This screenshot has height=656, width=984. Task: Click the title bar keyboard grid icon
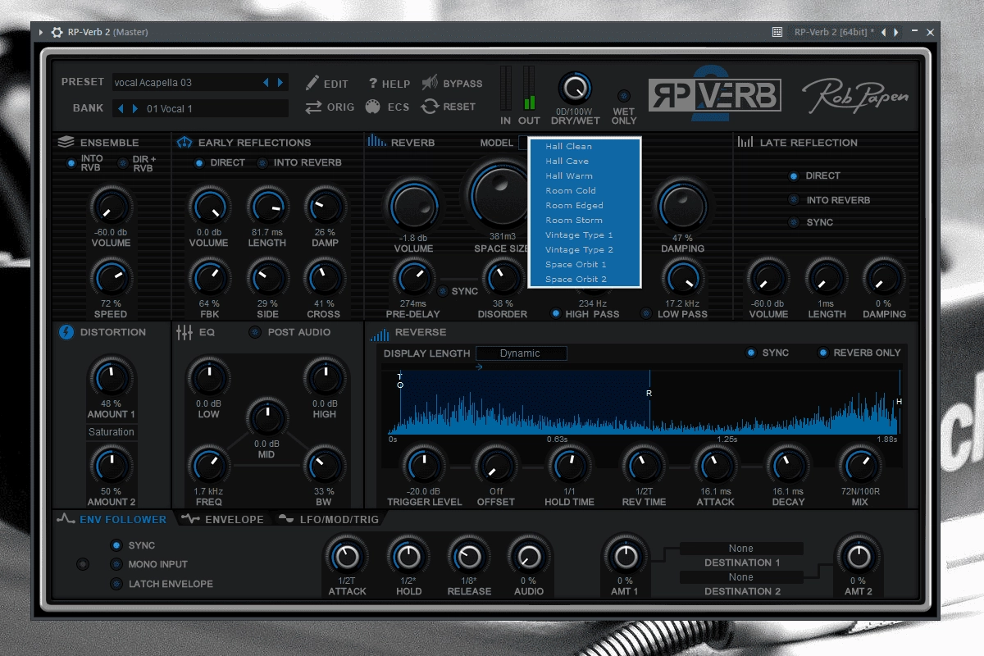[777, 32]
